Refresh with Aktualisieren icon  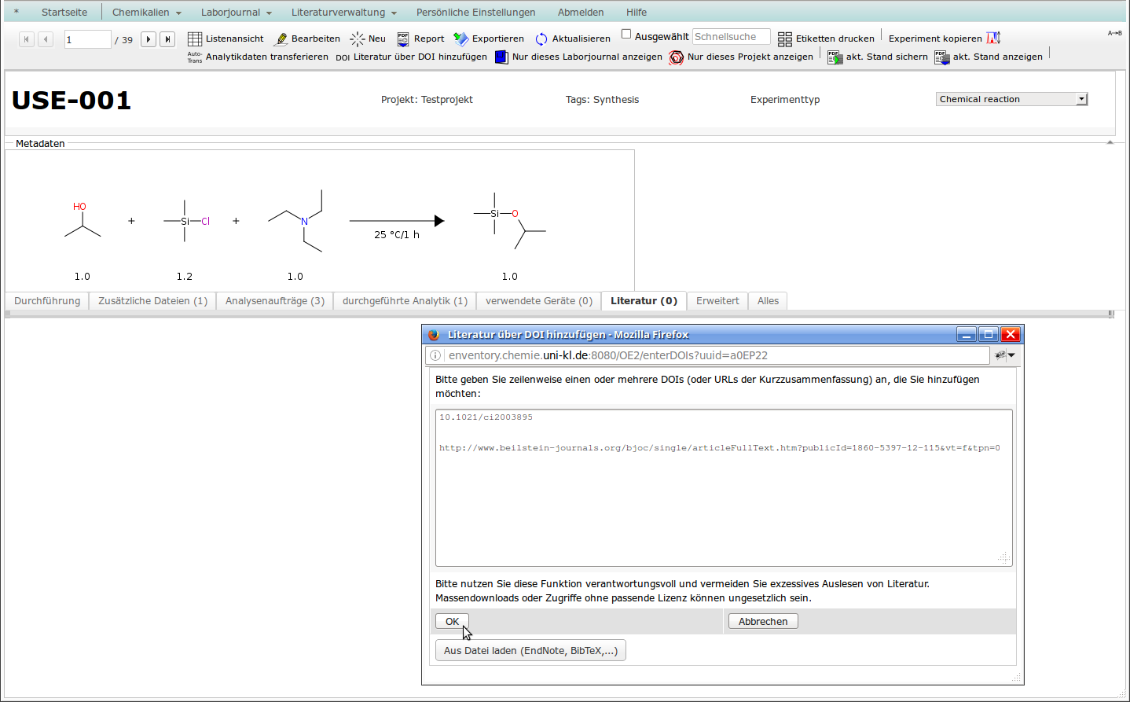coord(541,39)
